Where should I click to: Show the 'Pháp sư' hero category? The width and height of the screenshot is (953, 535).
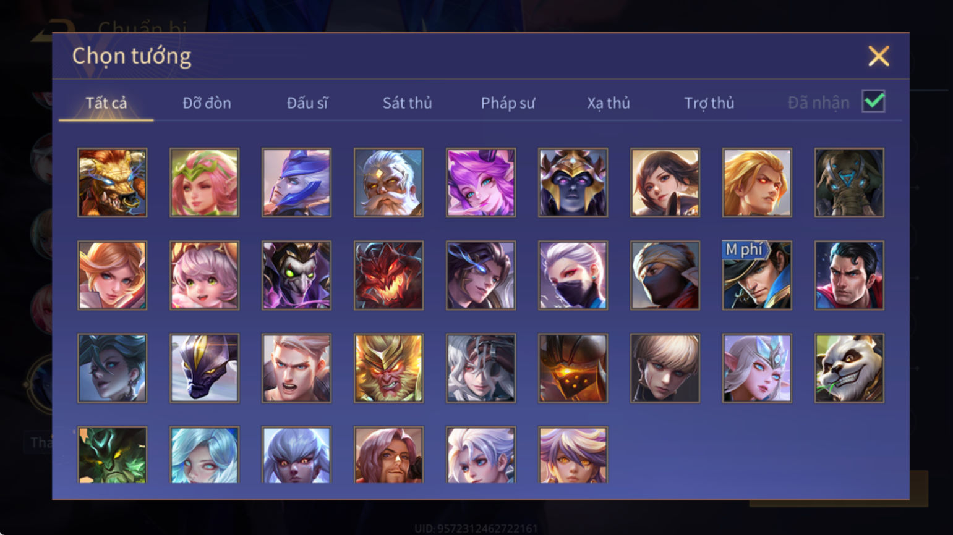pyautogui.click(x=508, y=103)
